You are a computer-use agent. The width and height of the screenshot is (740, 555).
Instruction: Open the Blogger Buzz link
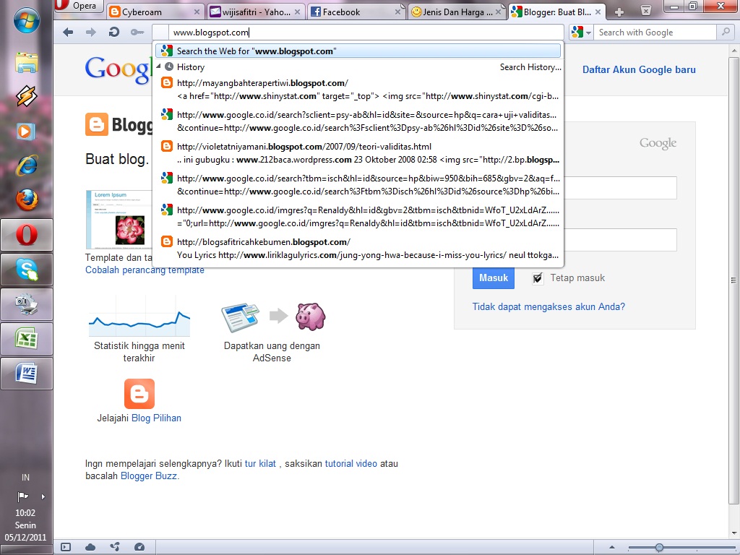(149, 476)
